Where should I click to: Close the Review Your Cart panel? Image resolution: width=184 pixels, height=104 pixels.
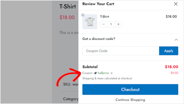point(176,4)
